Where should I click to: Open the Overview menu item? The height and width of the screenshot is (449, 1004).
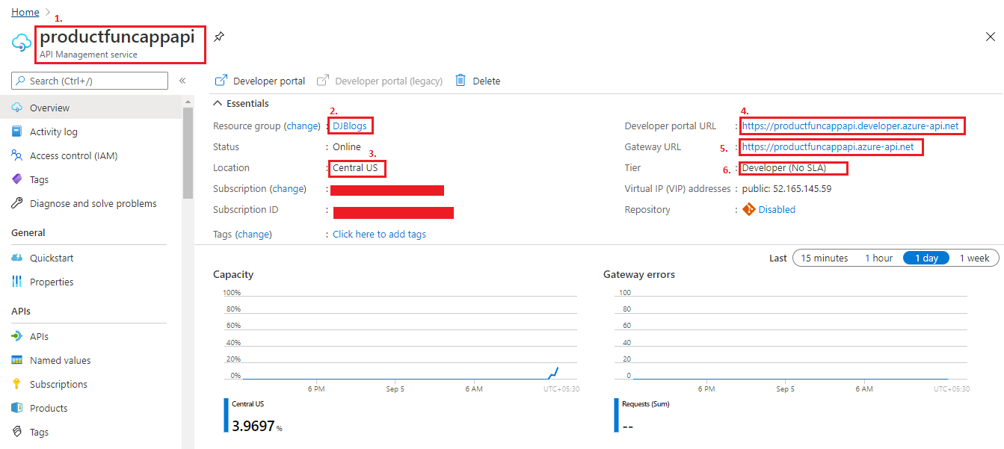click(91, 108)
